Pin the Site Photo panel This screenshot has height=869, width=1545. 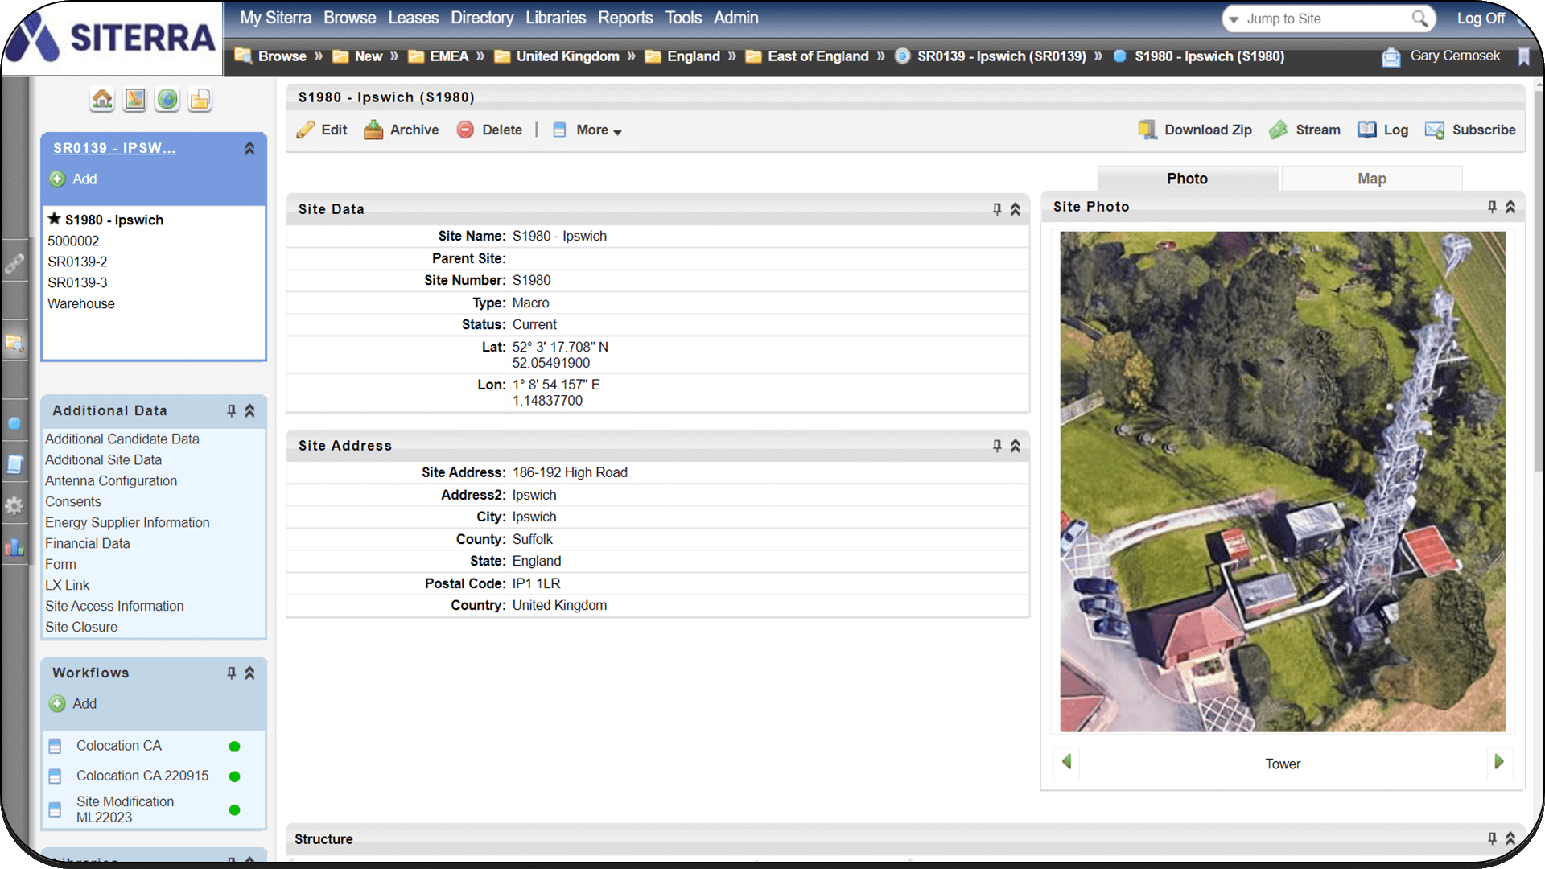(x=1492, y=207)
